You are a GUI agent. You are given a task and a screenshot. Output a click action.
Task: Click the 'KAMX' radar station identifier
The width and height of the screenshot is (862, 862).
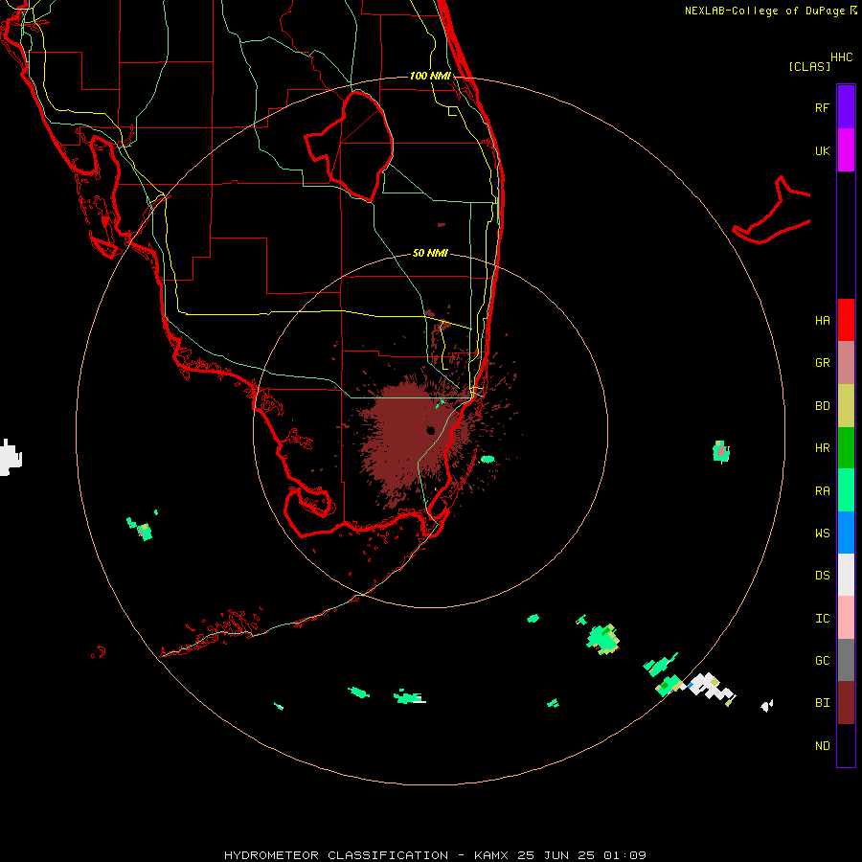[490, 855]
